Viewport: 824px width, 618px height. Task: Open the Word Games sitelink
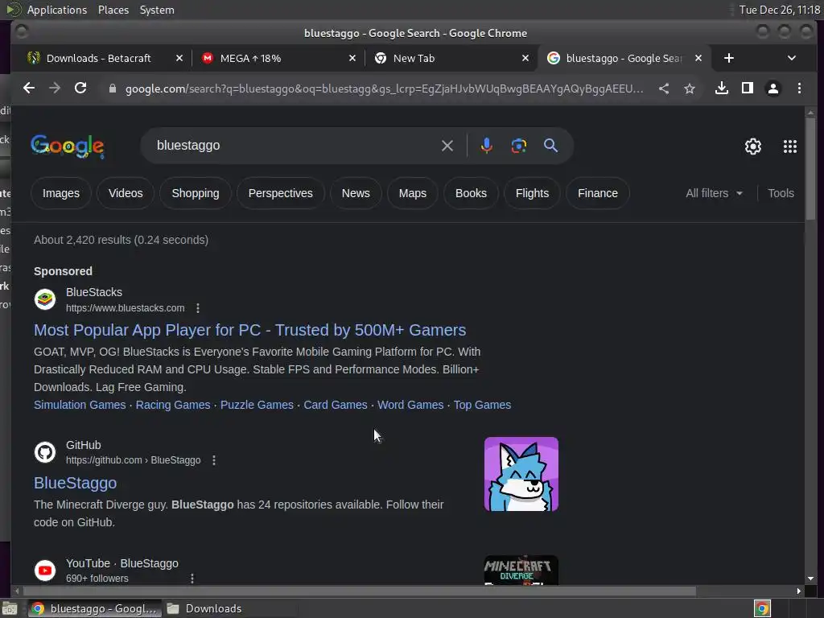pos(410,406)
